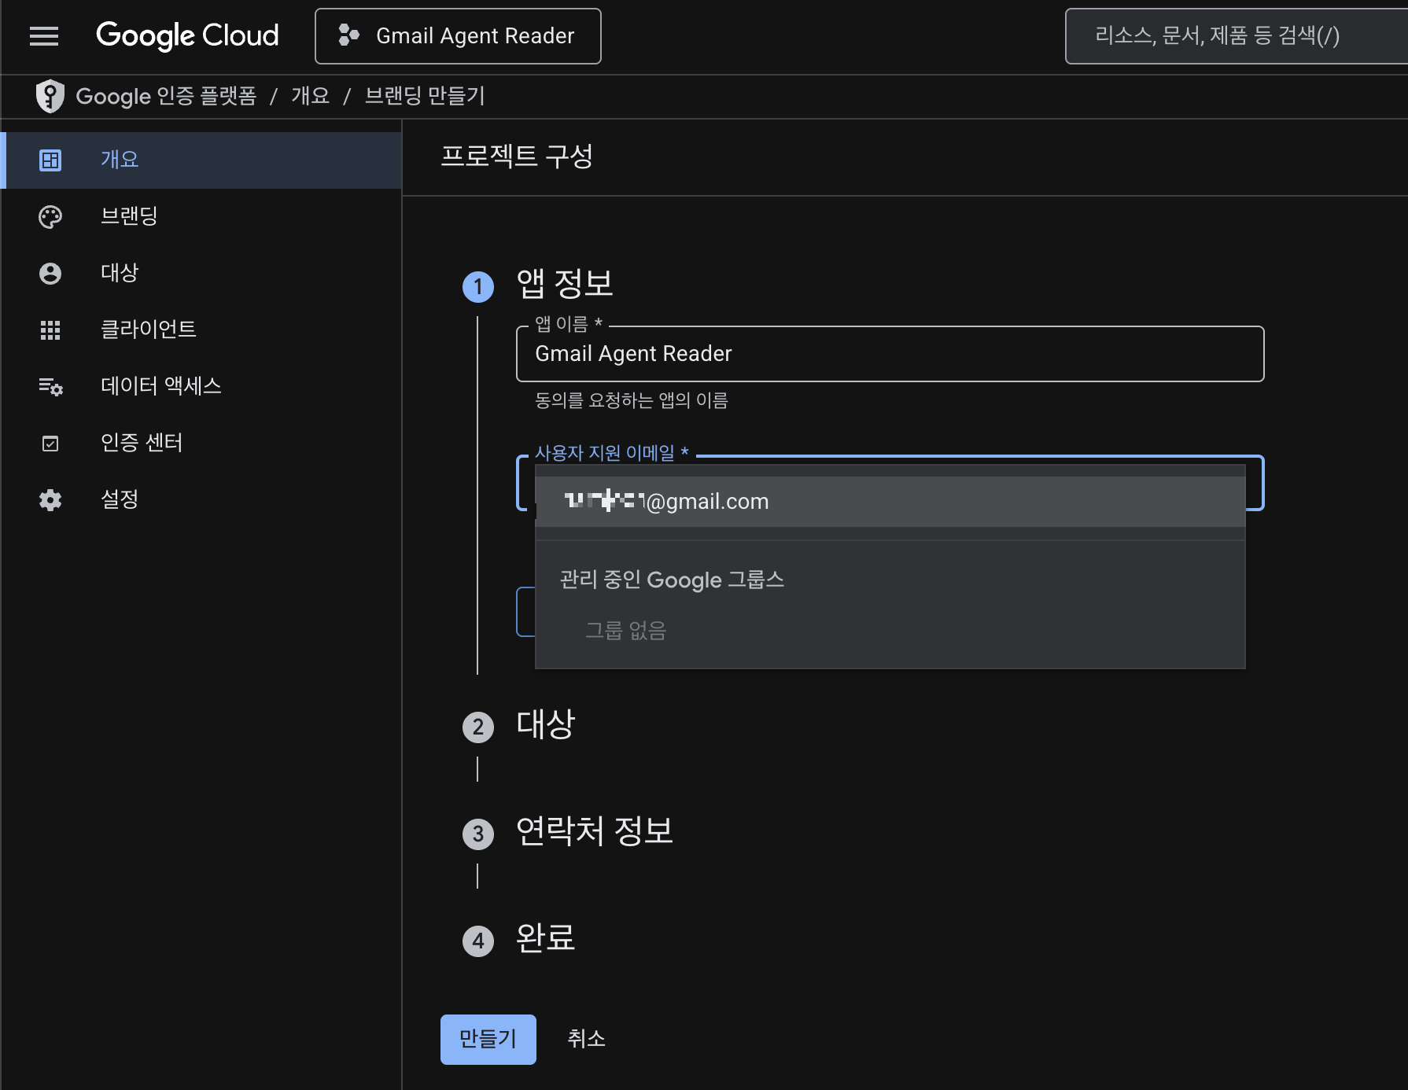The width and height of the screenshot is (1408, 1090).
Task: Click the 취소 button
Action: [587, 1040]
